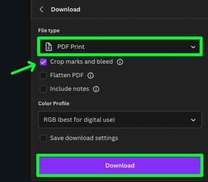The width and height of the screenshot is (208, 182).
Task: Enable the Flatten PDF checkbox
Action: pyautogui.click(x=43, y=76)
